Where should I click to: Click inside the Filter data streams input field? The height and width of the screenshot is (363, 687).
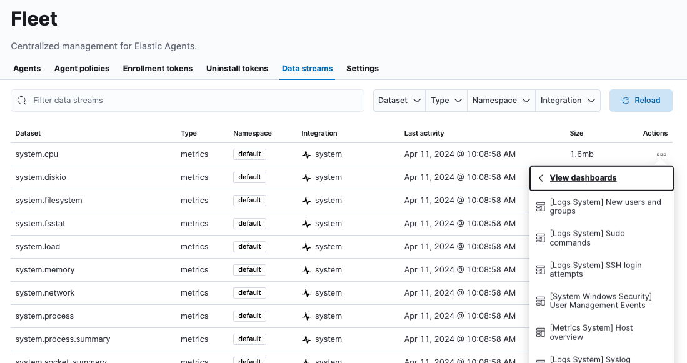[188, 100]
